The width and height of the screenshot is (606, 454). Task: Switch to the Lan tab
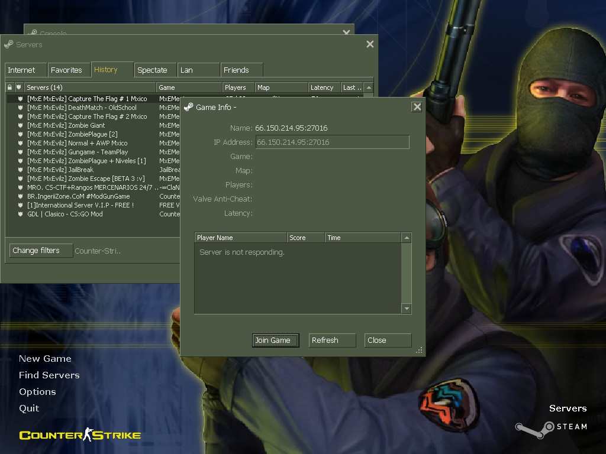199,70
